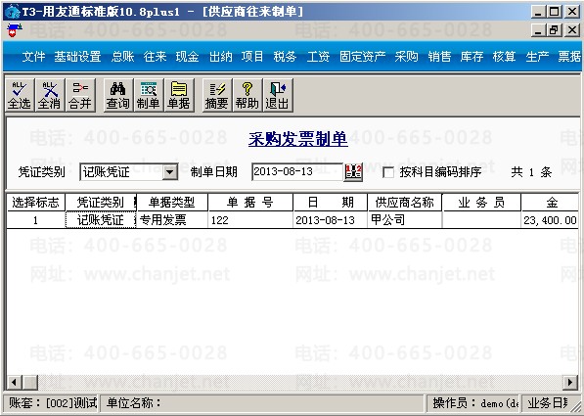
Task: Click the 供应商名称 column header
Action: (x=404, y=203)
